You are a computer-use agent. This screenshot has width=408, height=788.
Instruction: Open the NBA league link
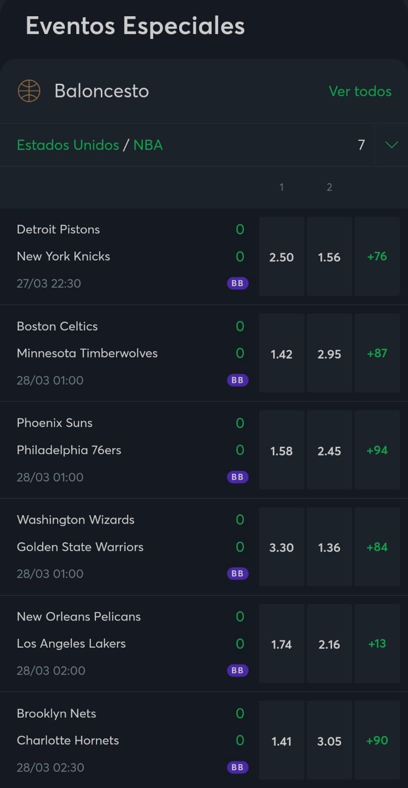148,145
